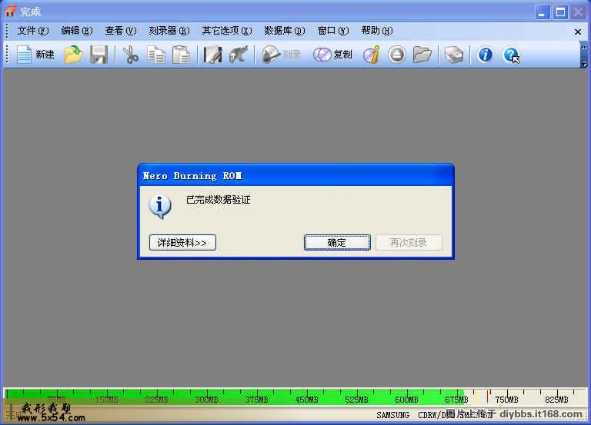Click the Nero app icon in title bar

(10, 12)
